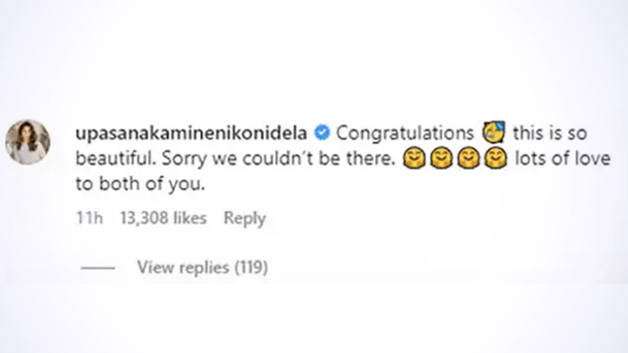Open the upasanakaminenikonidela username link
This screenshot has width=628, height=353.
click(x=191, y=133)
